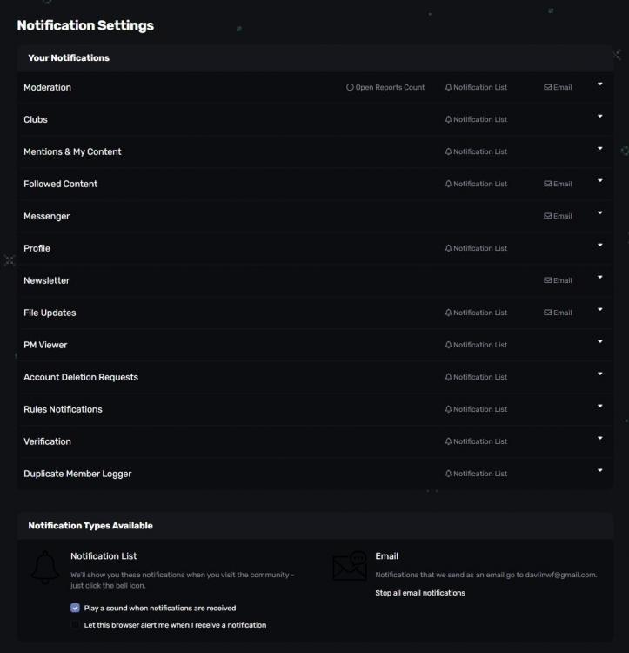Viewport: 629px width, 653px height.
Task: Click the large Email envelope illustration
Action: pyautogui.click(x=350, y=566)
